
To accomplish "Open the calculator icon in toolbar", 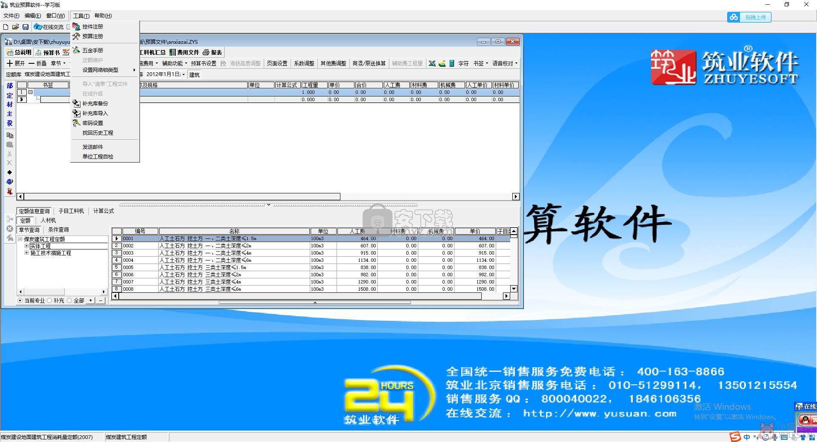I will pos(451,63).
